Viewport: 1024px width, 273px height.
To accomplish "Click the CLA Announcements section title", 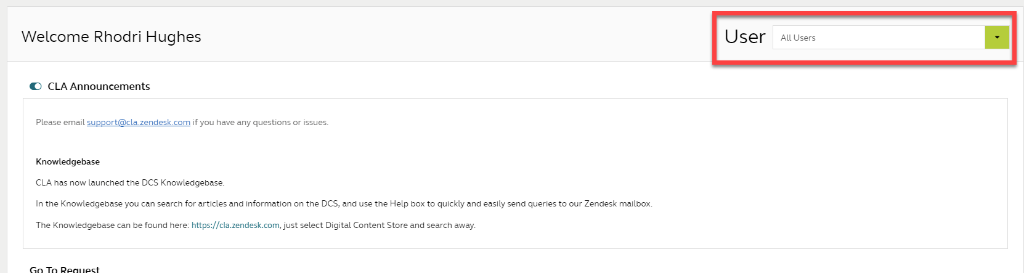I will coord(99,86).
